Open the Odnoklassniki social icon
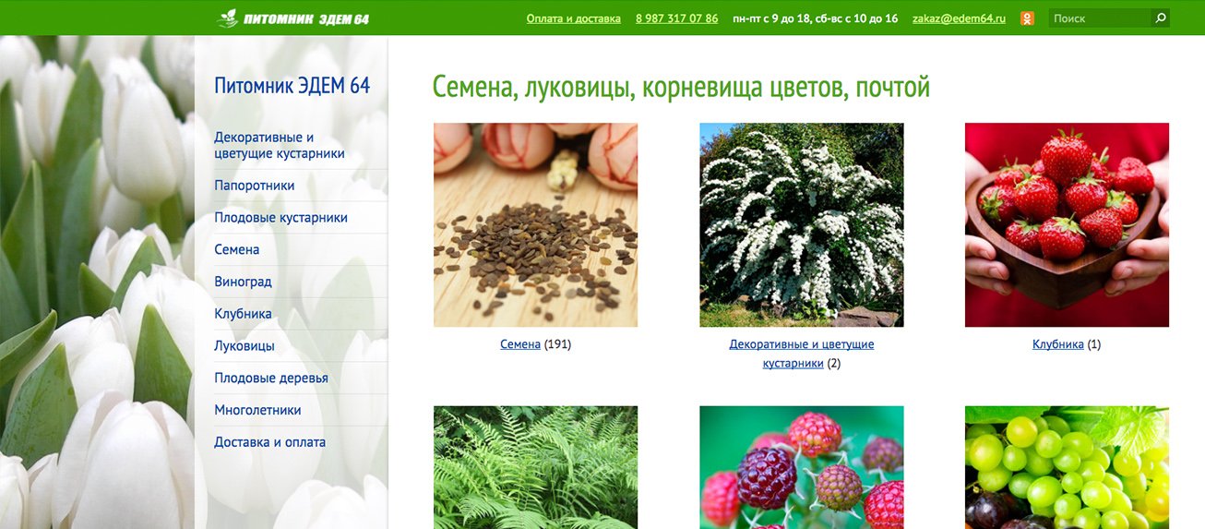The width and height of the screenshot is (1205, 529). (x=1027, y=18)
